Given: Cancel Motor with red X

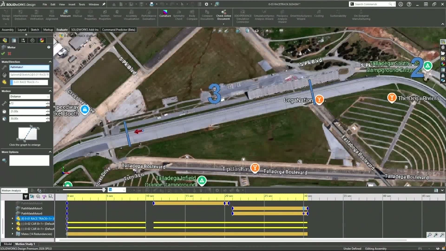Looking at the screenshot, I should click(9, 53).
